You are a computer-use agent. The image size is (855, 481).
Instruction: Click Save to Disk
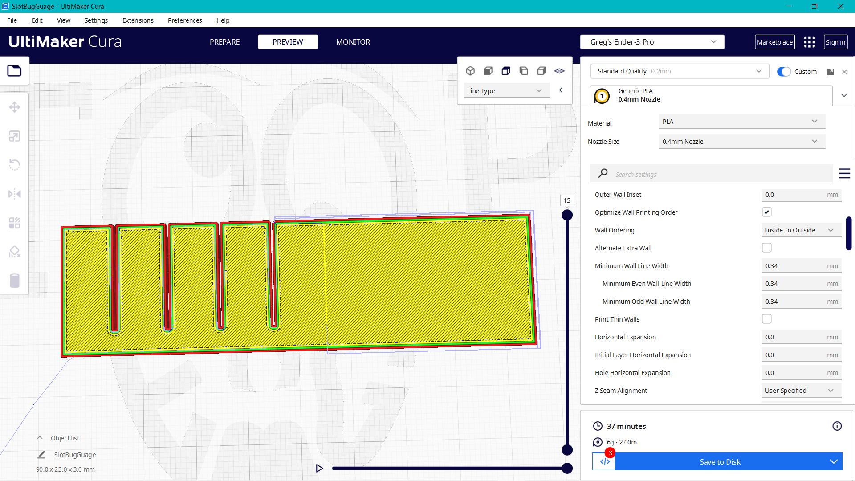[720, 462]
